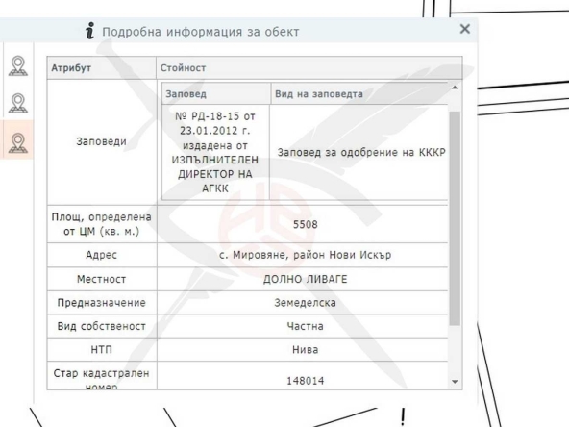The width and height of the screenshot is (569, 427).
Task: Click the Атрибут column header
Action: 102,68
